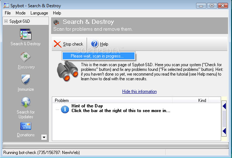This screenshot has width=232, height=158.
Task: Click the large binoculars icon
Action: [x=68, y=71]
